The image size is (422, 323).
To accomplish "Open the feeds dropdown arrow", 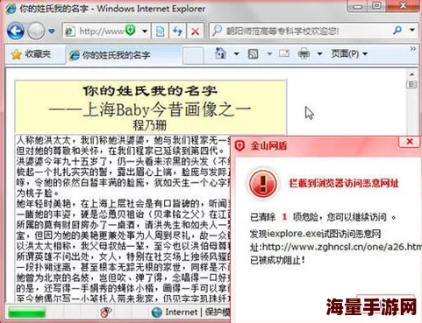I will click(x=269, y=54).
